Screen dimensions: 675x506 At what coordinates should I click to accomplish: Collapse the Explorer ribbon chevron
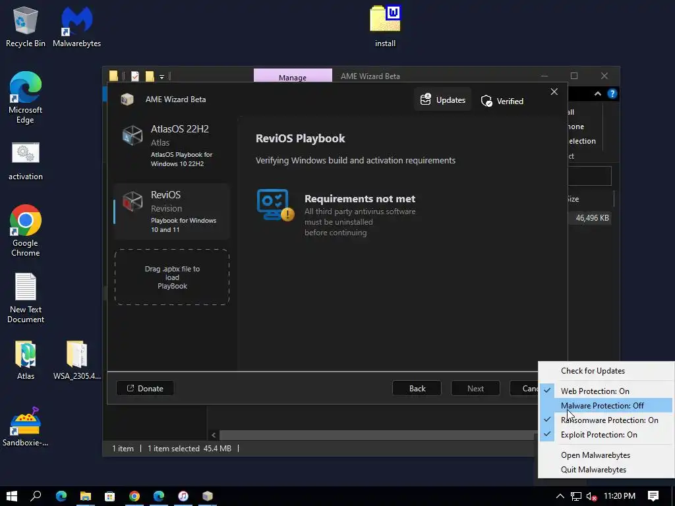(x=597, y=94)
